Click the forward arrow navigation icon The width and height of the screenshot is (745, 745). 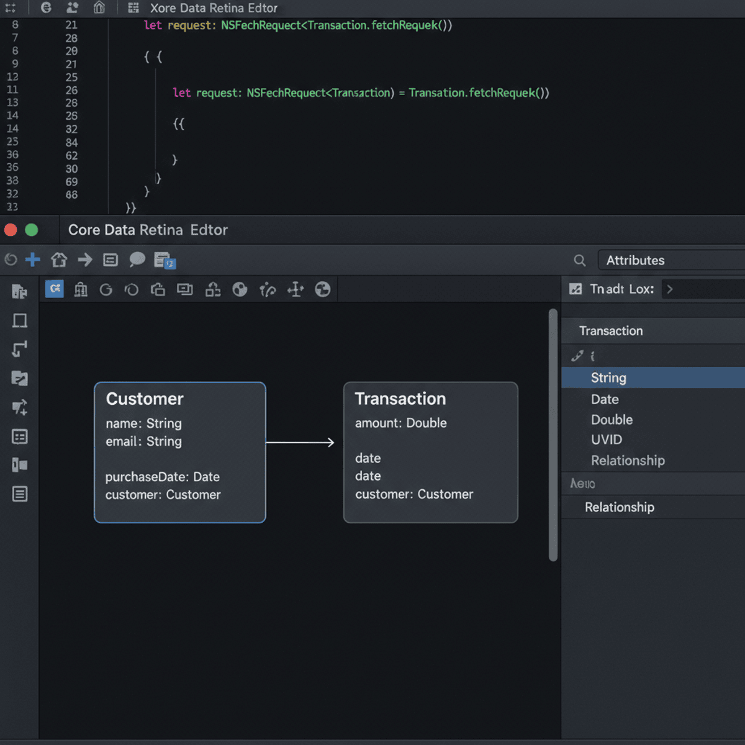point(84,260)
